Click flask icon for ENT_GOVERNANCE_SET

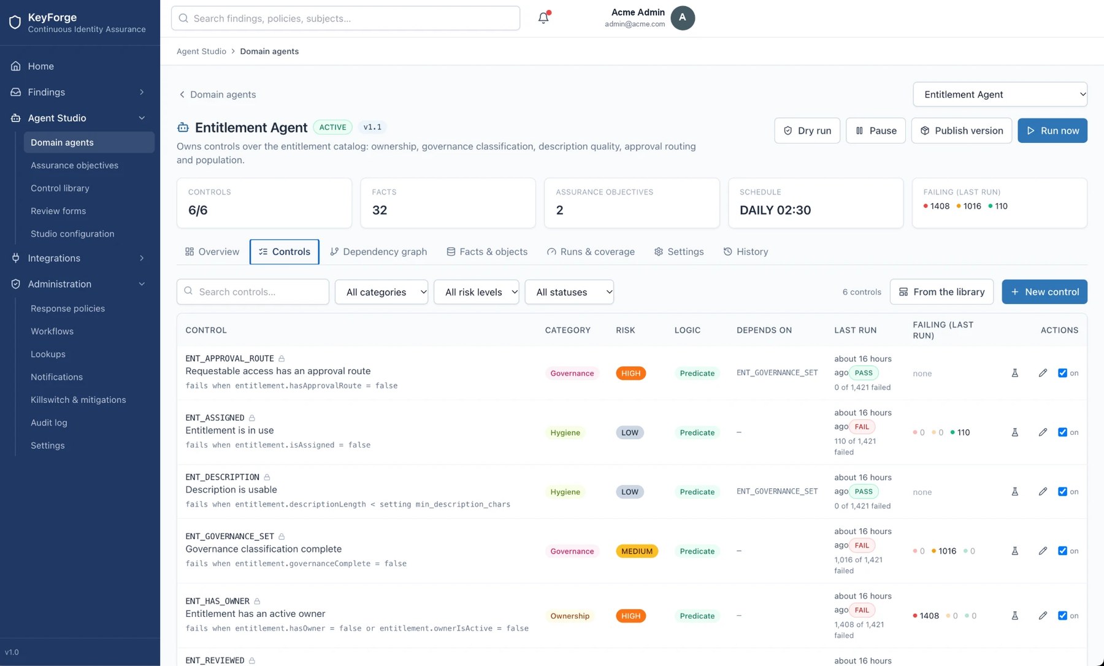1015,551
